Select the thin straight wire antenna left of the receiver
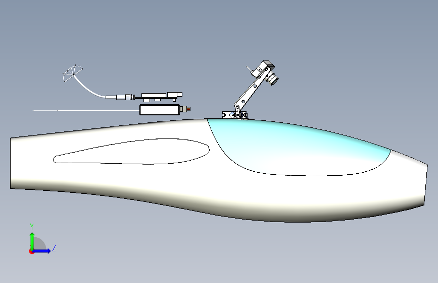Viewport: 438px width, 283px height. click(x=86, y=111)
